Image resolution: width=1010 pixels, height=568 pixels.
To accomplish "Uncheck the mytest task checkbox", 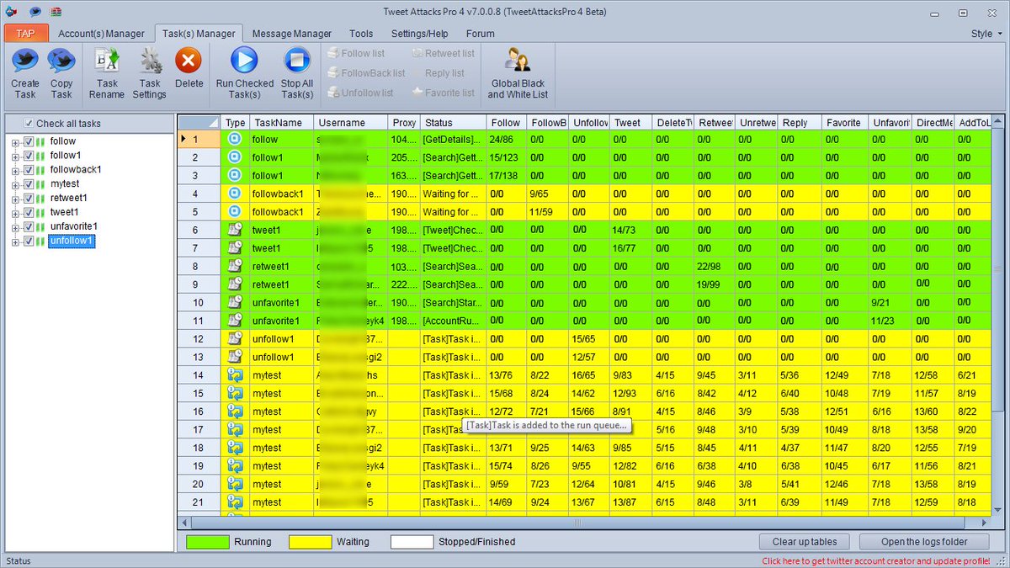I will tap(29, 184).
